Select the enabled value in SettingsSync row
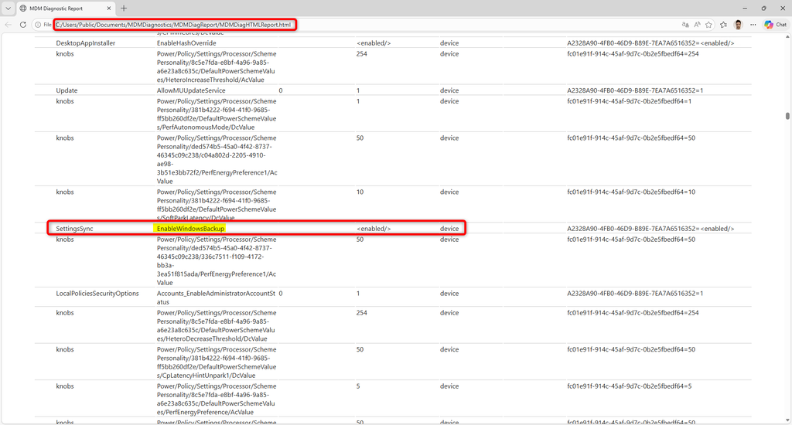The width and height of the screenshot is (792, 425). point(374,229)
